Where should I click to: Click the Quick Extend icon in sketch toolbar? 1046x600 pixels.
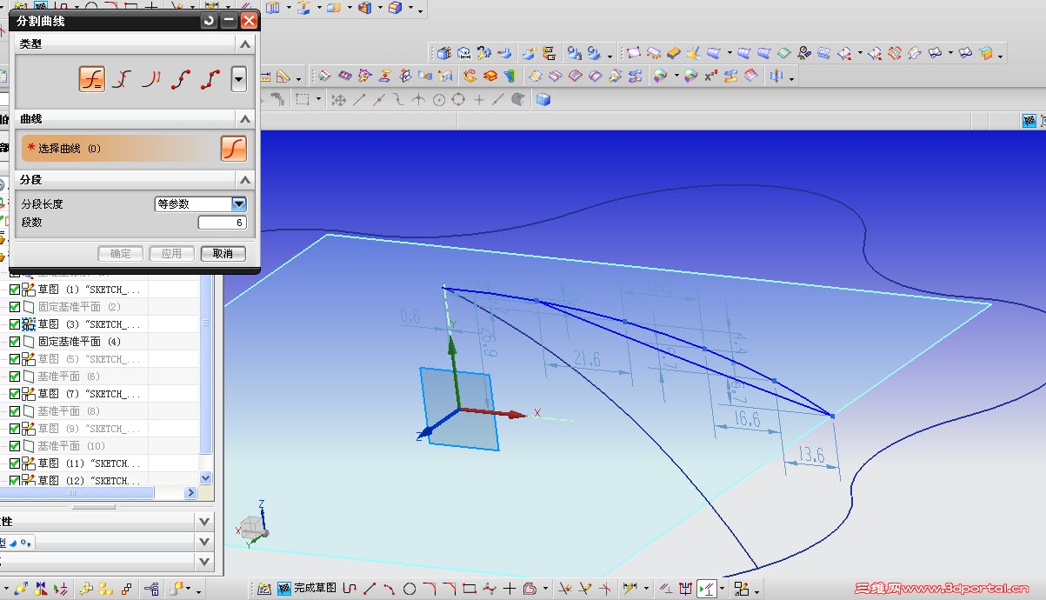click(585, 589)
